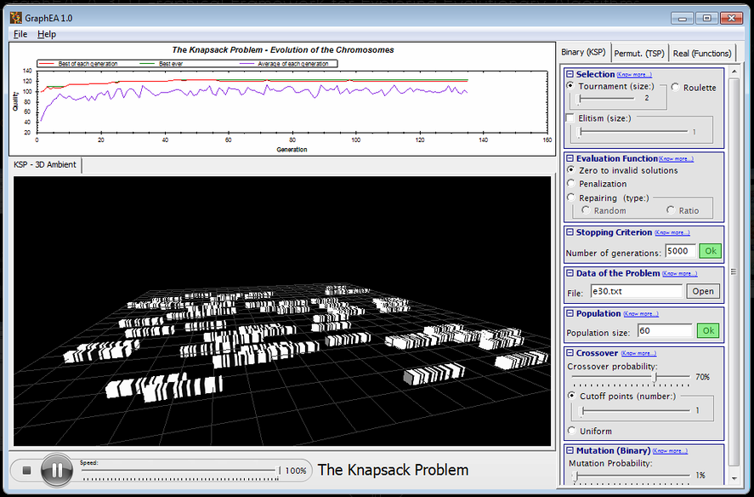Viewport: 754px width, 497px height.
Task: Select Uniform crossover type
Action: click(571, 431)
